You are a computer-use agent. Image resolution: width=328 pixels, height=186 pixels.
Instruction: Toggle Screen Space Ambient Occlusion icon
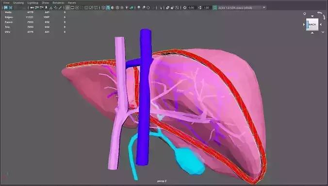point(139,8)
